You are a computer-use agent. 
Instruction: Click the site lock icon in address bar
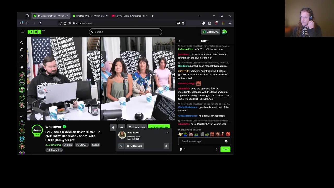pos(65,23)
